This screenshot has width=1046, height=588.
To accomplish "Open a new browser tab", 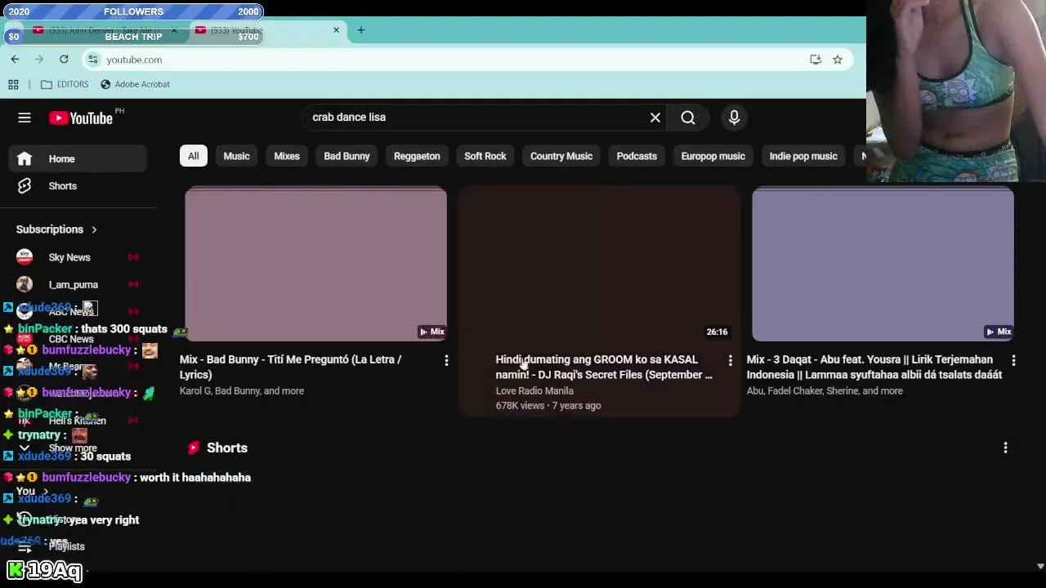I will (x=360, y=30).
